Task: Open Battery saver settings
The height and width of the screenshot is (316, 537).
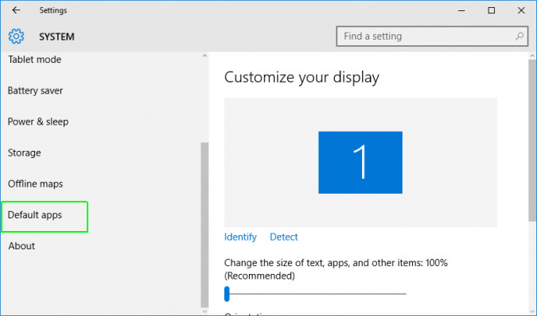Action: (x=35, y=91)
